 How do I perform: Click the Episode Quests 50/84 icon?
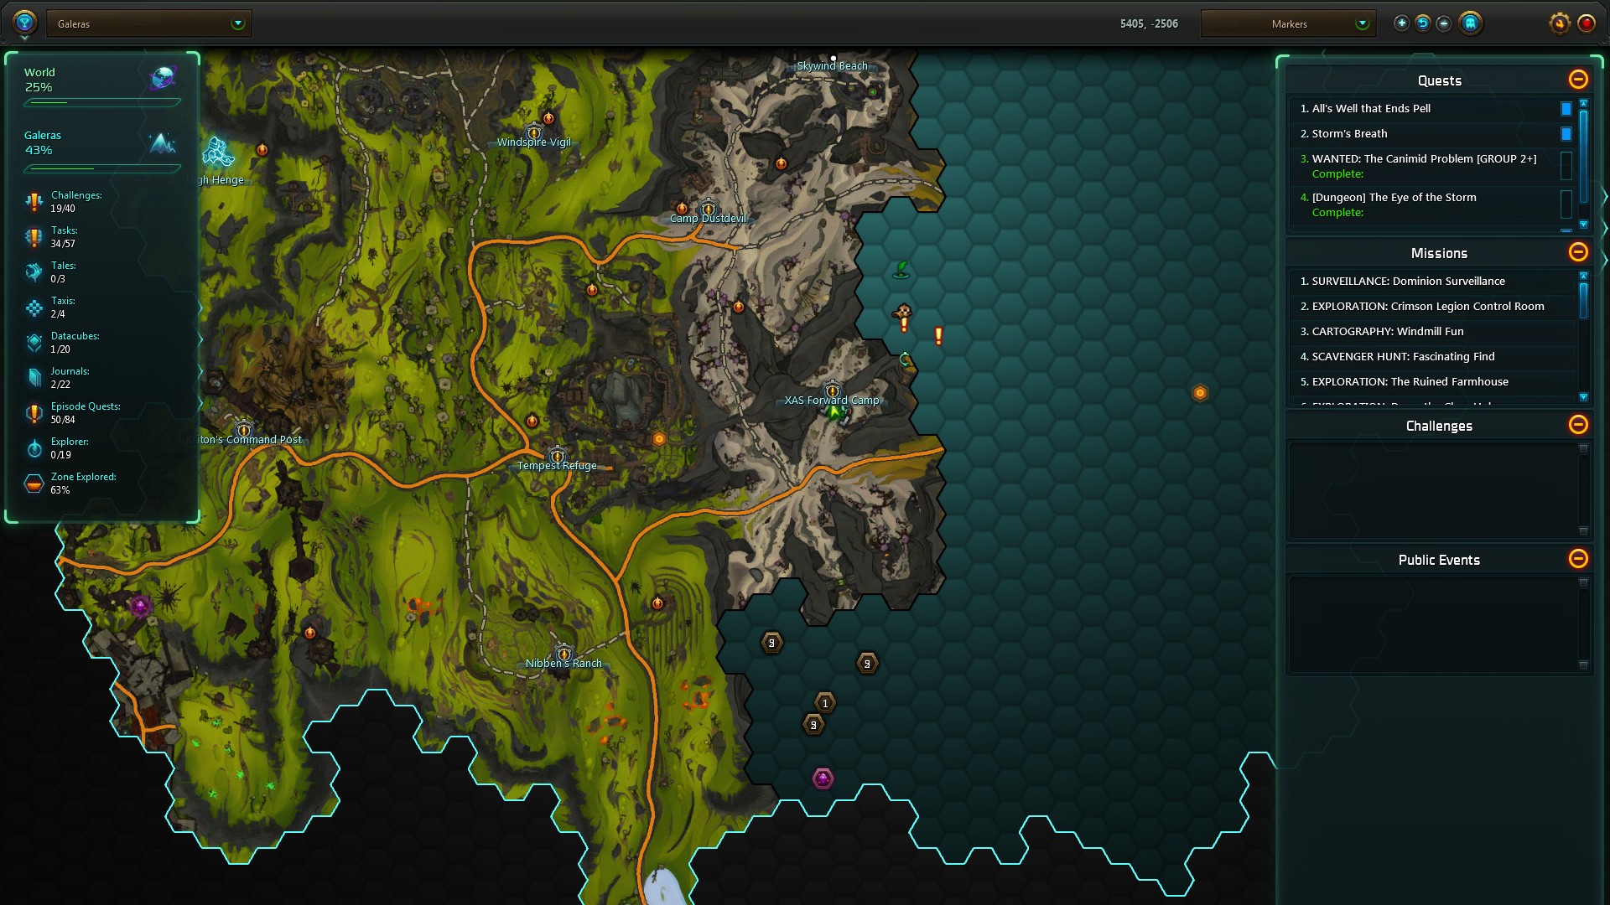point(34,413)
